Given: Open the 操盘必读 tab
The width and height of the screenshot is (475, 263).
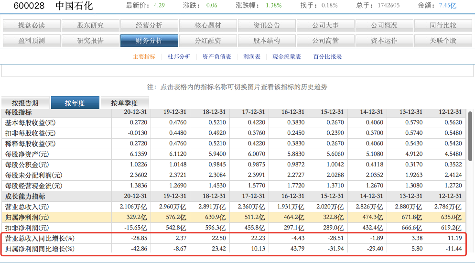Looking at the screenshot, I should 32,25.
